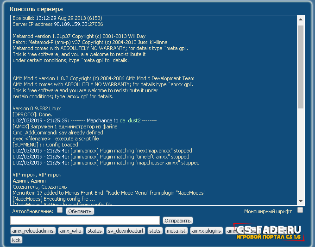This screenshot has width=315, height=247.
Task: Click the line mentioning "timeleft.amxx" stopped
Action: coord(101,157)
